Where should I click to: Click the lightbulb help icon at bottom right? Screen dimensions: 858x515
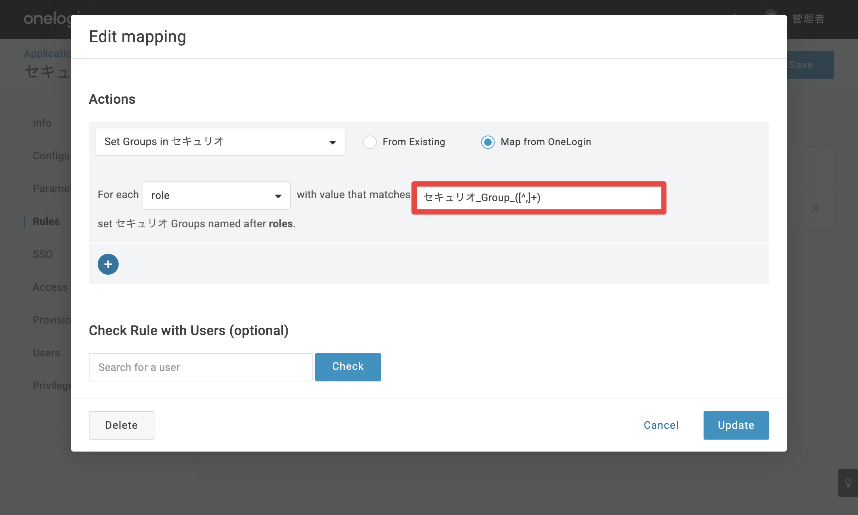click(x=848, y=483)
